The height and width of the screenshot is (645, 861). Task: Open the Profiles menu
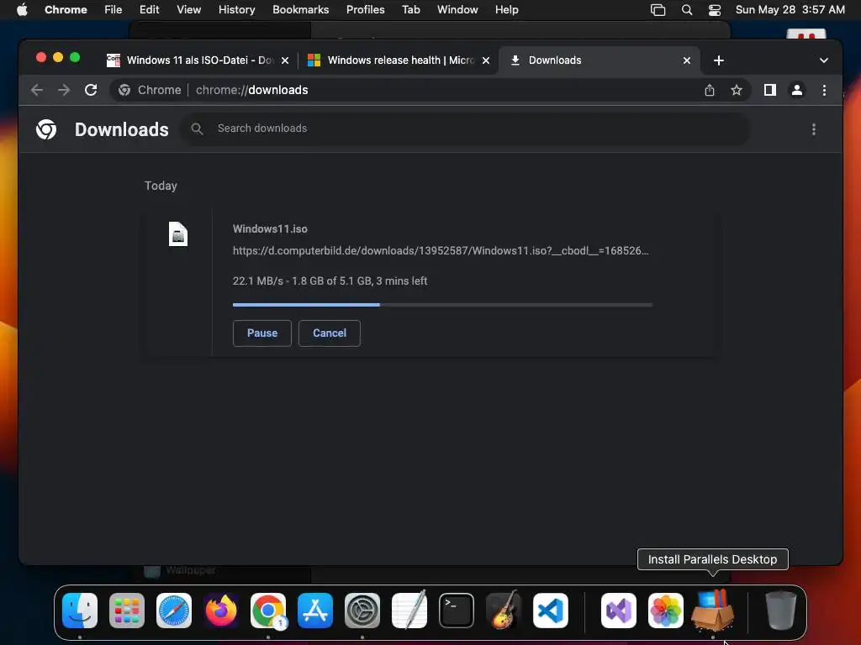click(x=365, y=9)
